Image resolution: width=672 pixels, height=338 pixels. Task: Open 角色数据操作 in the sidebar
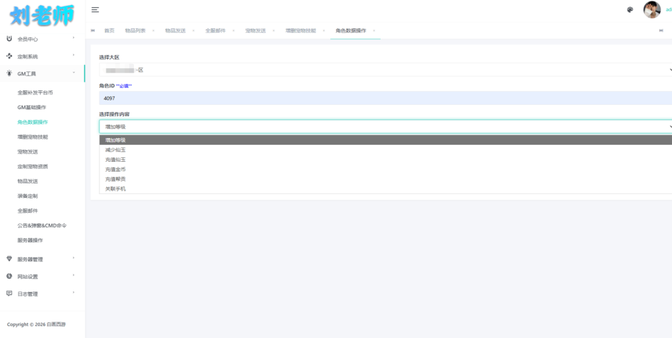(x=33, y=122)
